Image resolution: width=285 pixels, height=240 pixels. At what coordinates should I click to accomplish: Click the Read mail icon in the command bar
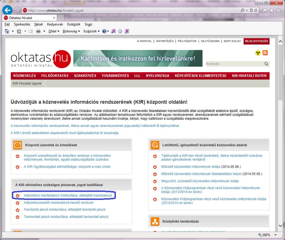[31, 31]
